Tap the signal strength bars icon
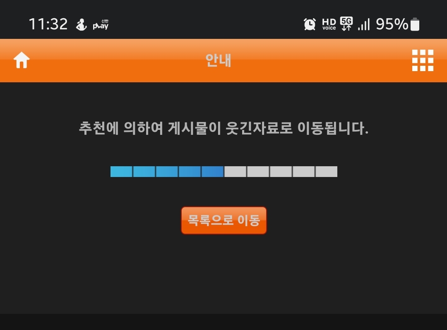The image size is (447, 330). pos(364,24)
